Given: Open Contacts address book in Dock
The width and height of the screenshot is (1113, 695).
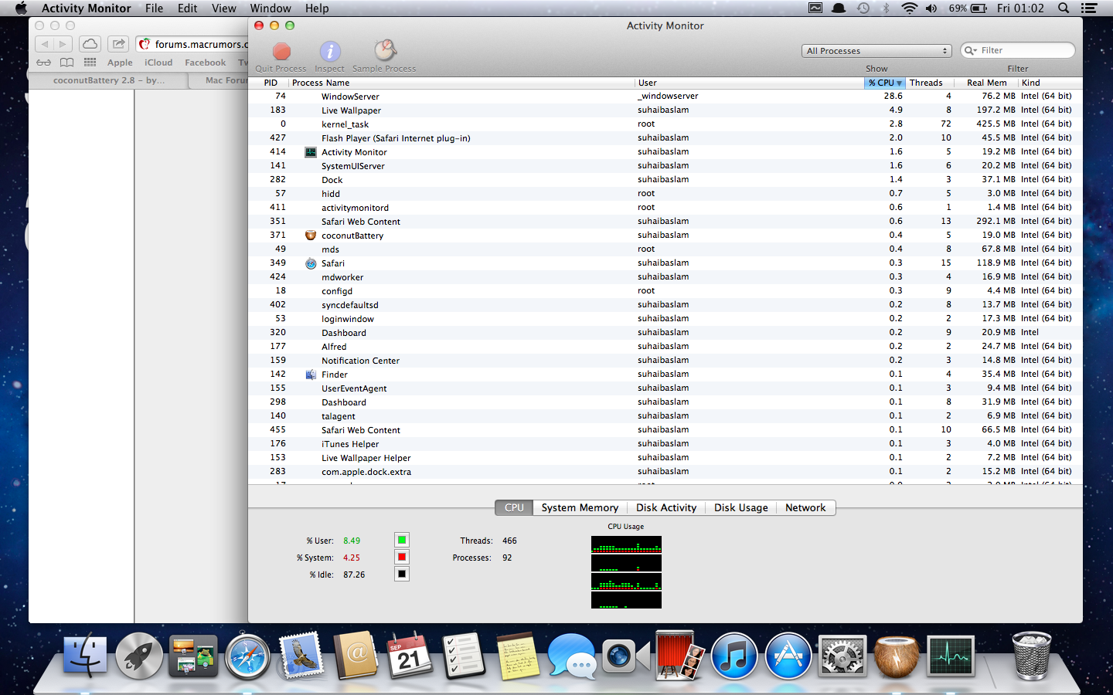Looking at the screenshot, I should [356, 656].
